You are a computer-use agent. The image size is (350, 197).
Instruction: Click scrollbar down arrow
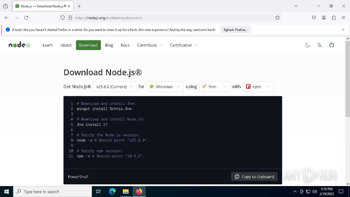tap(348, 184)
